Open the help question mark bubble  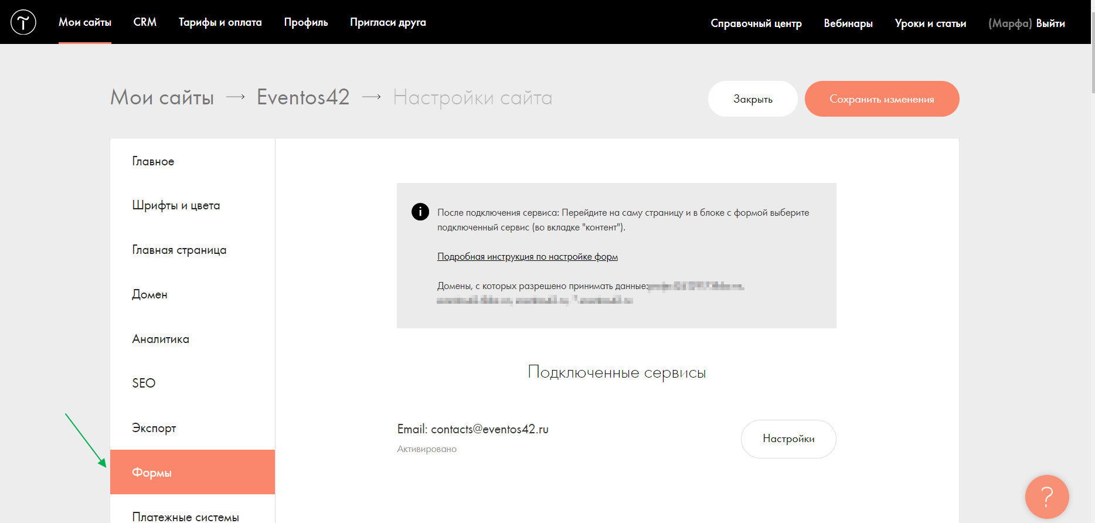click(x=1046, y=497)
